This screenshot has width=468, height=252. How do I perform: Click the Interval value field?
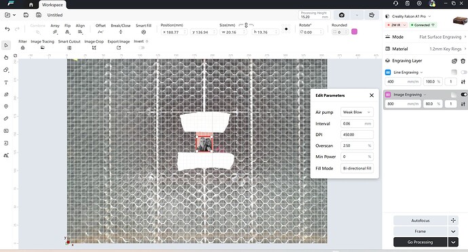point(357,123)
